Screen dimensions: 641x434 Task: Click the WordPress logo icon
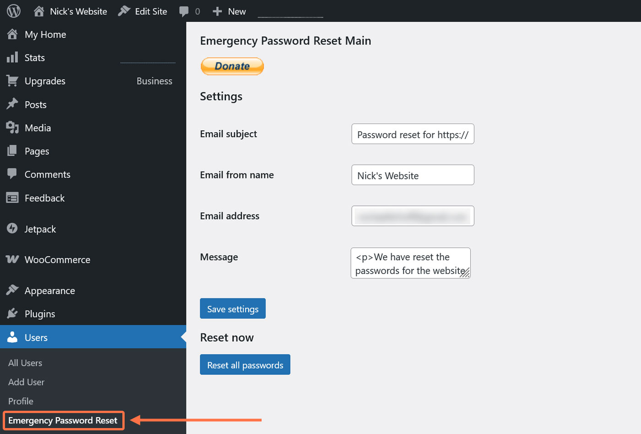point(13,11)
